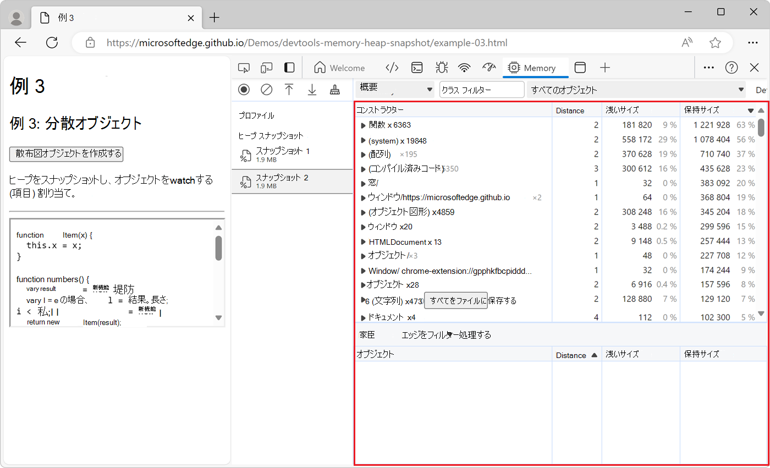Expand the (配列) constructor row

pyautogui.click(x=363, y=155)
